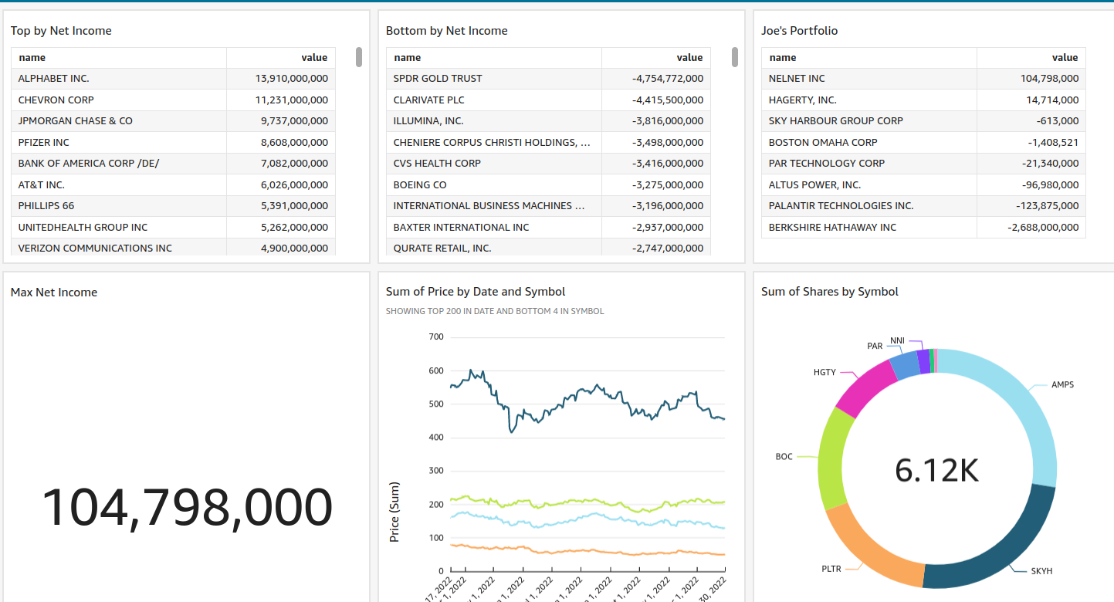Image resolution: width=1114 pixels, height=602 pixels.
Task: Click the BOEING CO cell
Action: point(494,185)
